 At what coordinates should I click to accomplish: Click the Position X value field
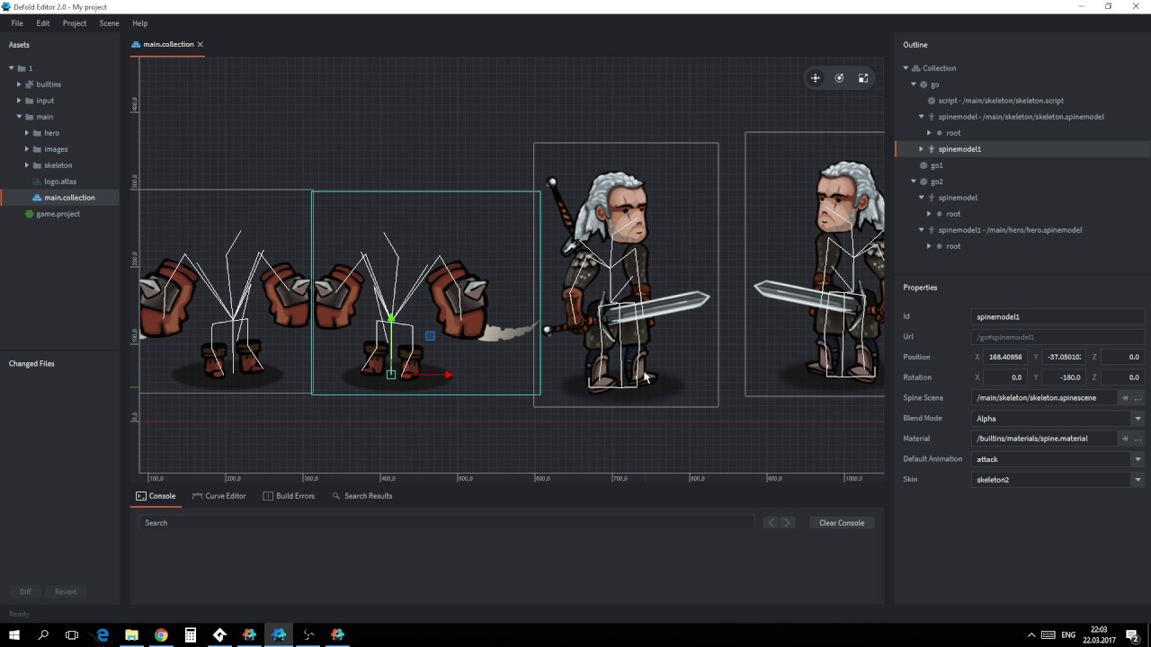click(x=1005, y=357)
